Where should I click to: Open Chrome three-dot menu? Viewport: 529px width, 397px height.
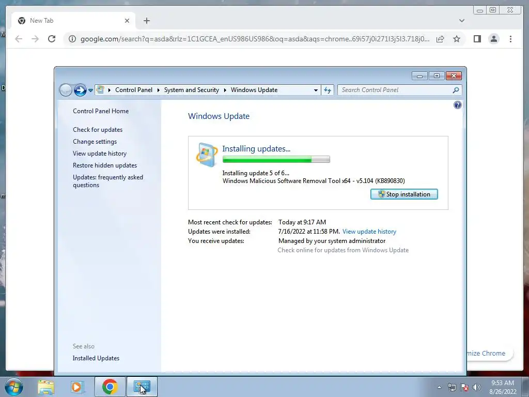[510, 39]
